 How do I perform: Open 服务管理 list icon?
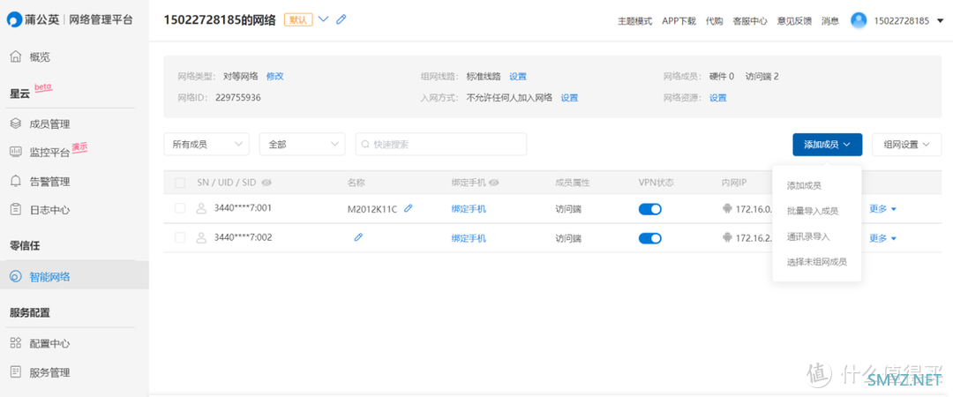click(x=16, y=372)
